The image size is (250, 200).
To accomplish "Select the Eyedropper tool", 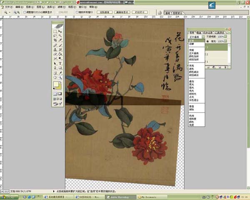I will point(60,73).
